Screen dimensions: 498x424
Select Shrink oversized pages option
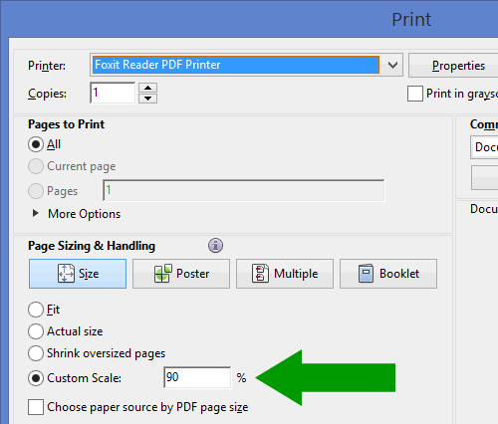point(36,353)
